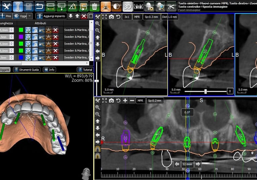This screenshot has width=257, height=180.
Task: Click the orange 3D axis orientation icon
Action: [x=105, y=6]
